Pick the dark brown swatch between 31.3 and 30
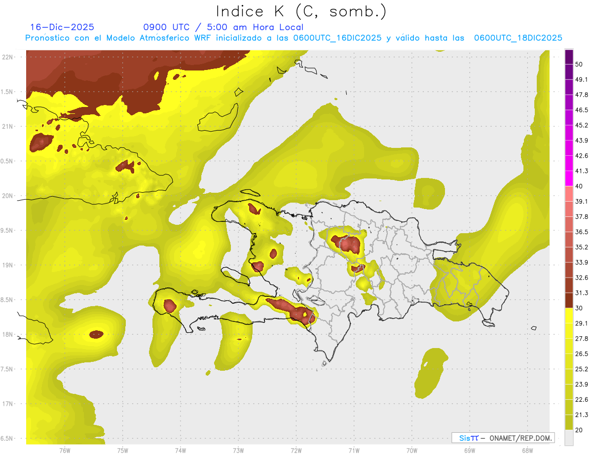The image size is (592, 457). pyautogui.click(x=569, y=300)
